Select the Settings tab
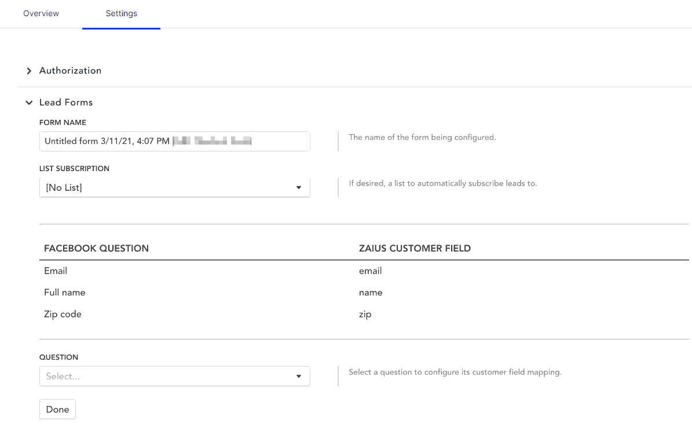Screen dimensions: 692x425 (121, 13)
